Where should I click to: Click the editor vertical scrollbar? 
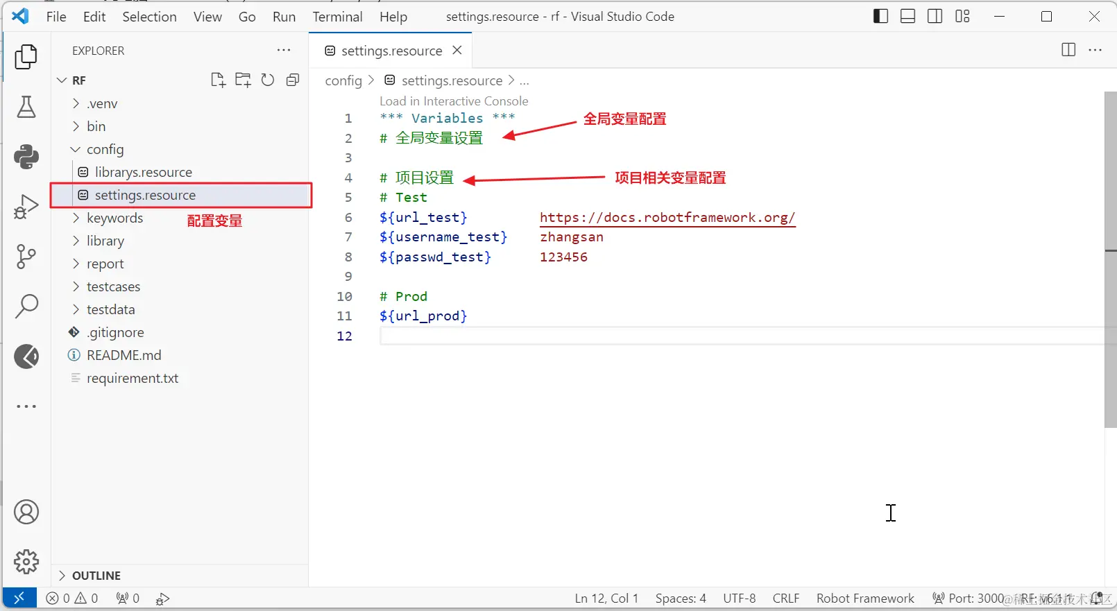(1110, 259)
